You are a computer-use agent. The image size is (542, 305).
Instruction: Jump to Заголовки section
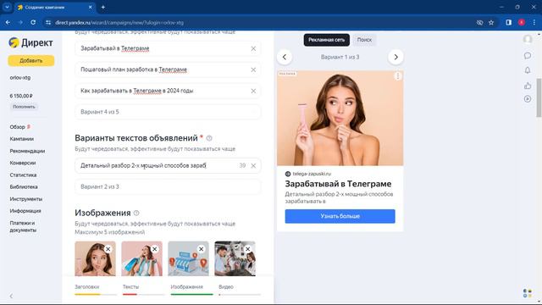(96, 290)
